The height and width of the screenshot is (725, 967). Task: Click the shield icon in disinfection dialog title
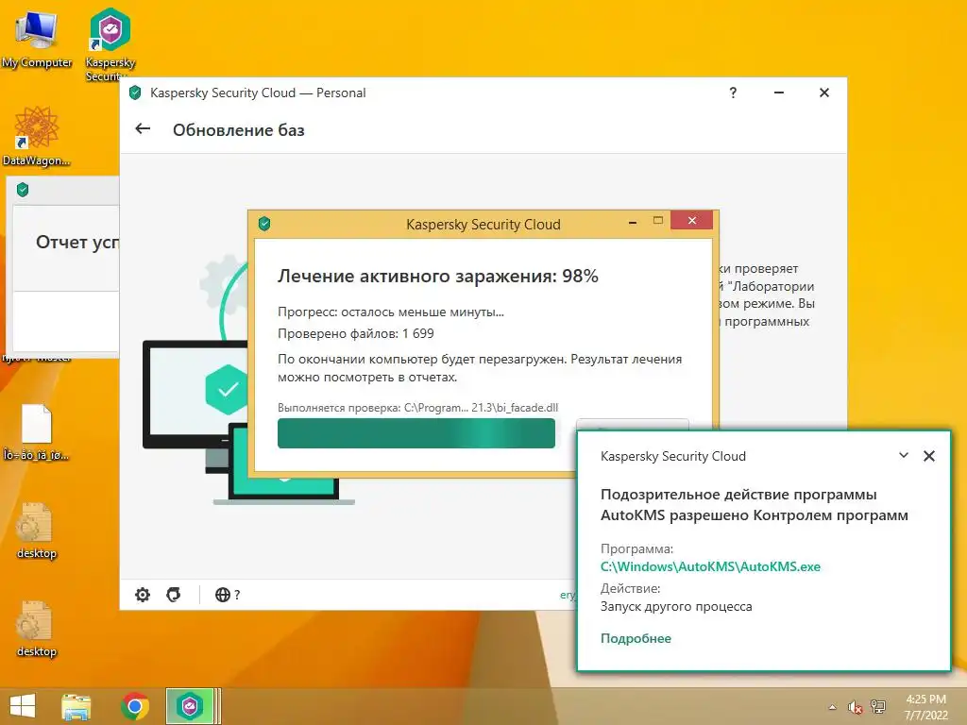click(x=264, y=223)
